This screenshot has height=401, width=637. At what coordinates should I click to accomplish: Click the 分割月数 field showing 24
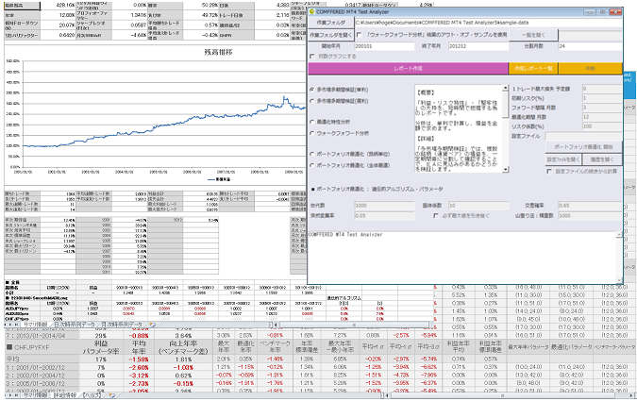(590, 46)
